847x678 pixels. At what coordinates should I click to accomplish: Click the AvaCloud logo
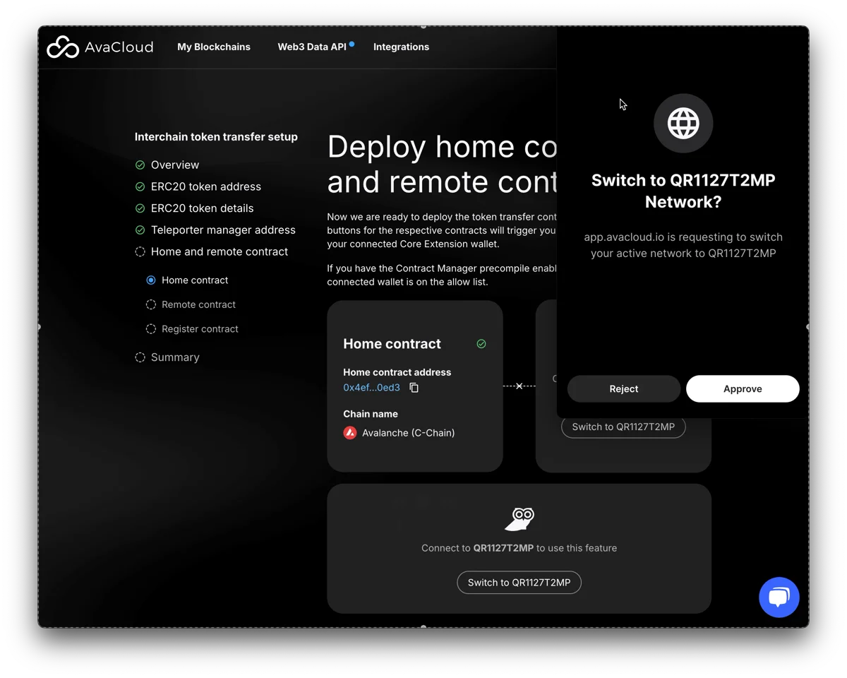pyautogui.click(x=100, y=47)
